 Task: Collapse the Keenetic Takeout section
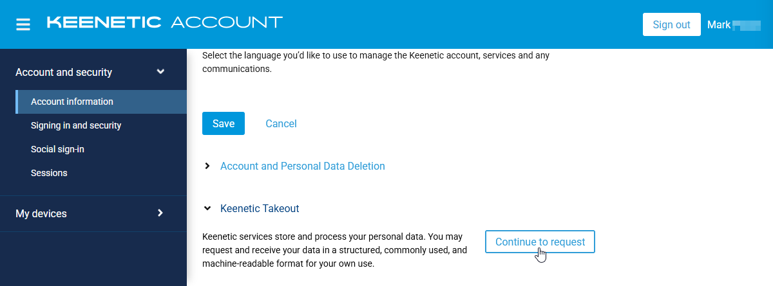pos(260,208)
